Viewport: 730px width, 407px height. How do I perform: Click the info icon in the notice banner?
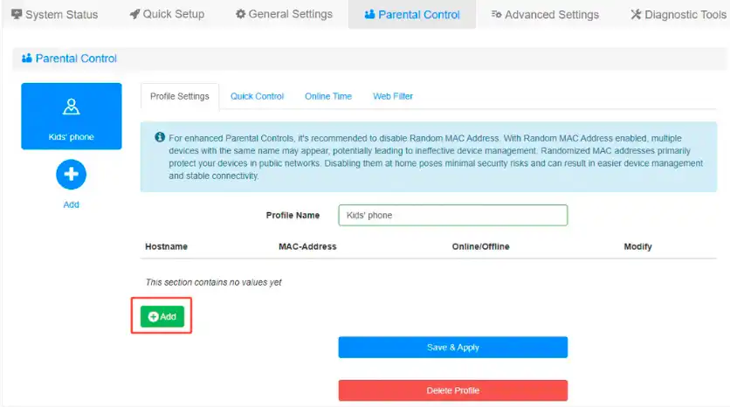pyautogui.click(x=159, y=138)
